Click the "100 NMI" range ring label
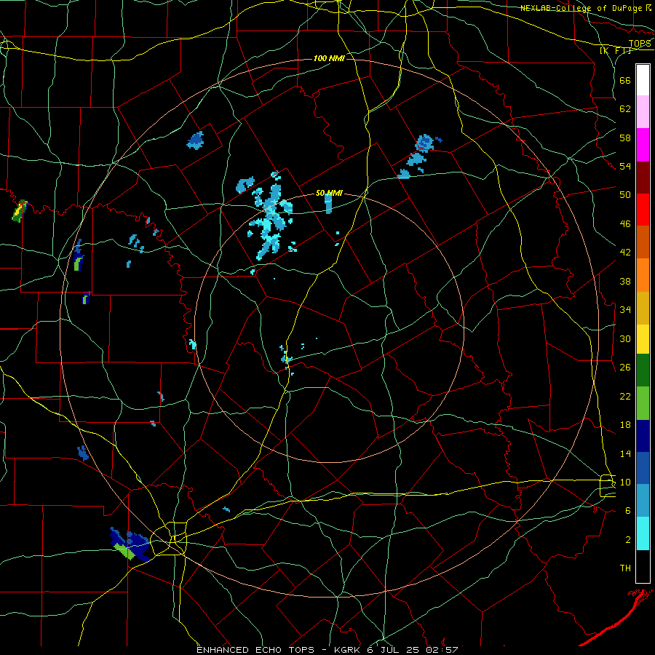The image size is (655, 655). (x=329, y=58)
